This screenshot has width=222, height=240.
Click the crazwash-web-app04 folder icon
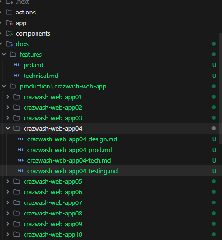click(17, 128)
